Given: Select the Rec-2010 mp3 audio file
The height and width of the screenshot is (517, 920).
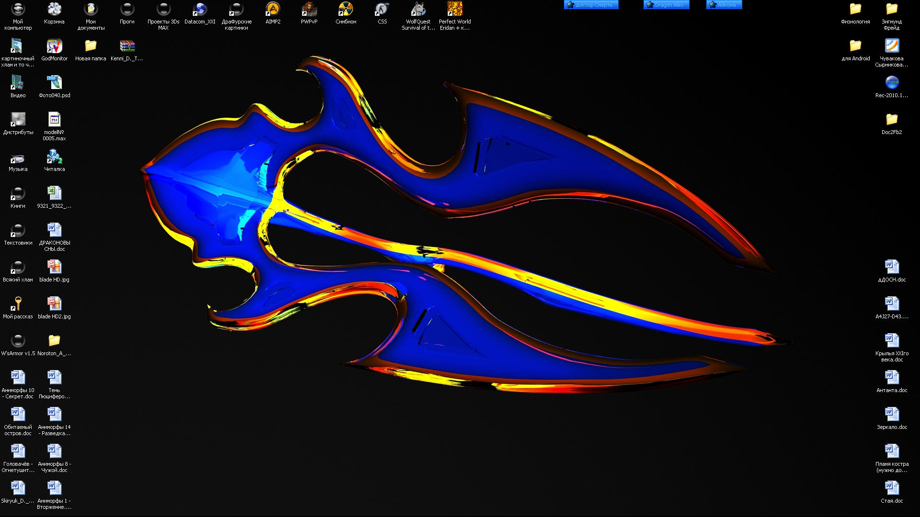Looking at the screenshot, I should tap(892, 83).
